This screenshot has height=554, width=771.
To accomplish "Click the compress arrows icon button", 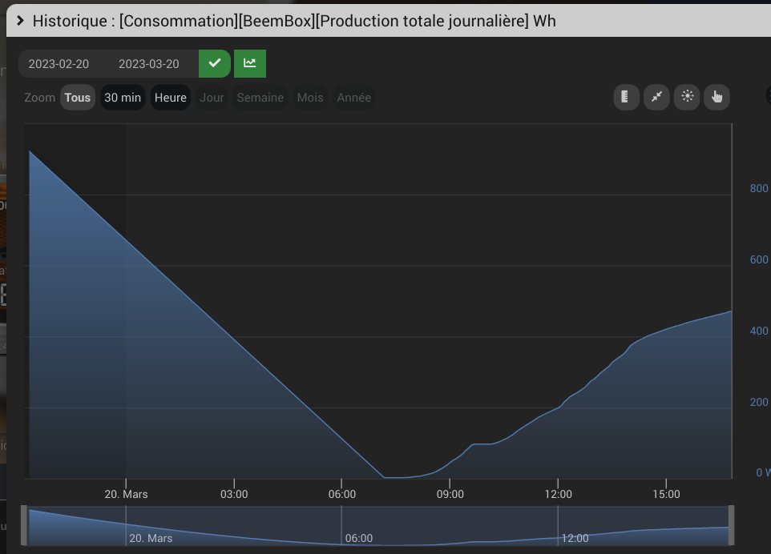I will point(656,98).
